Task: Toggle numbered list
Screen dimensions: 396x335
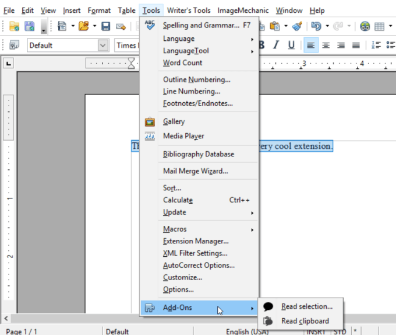Action: 376,46
